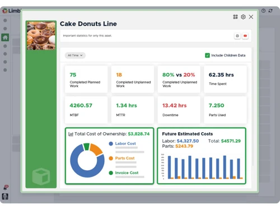Click the refresh icon in the background window
The image size is (280, 210).
[270, 11]
